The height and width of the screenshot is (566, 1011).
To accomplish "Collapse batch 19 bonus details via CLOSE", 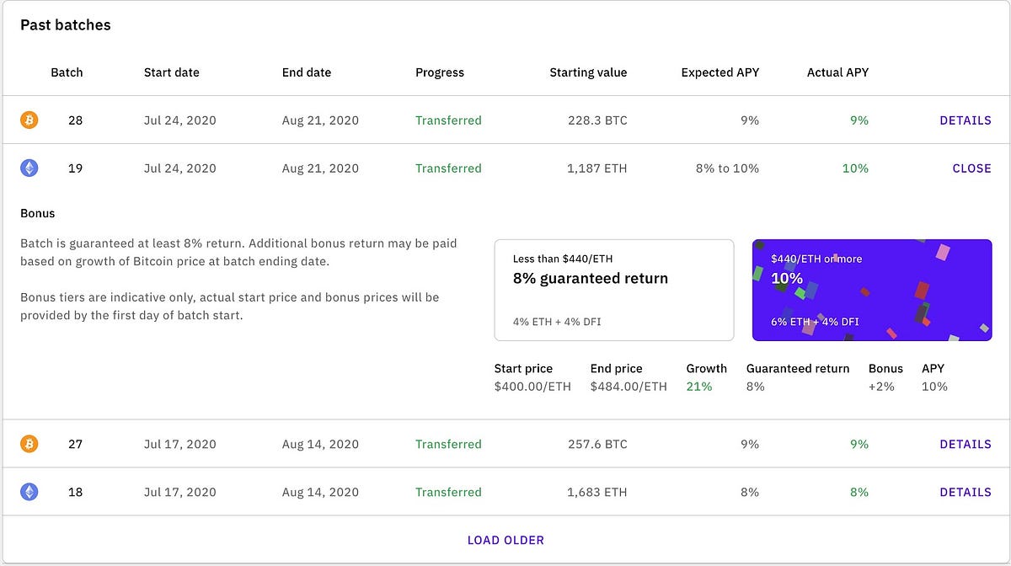I will [x=972, y=168].
